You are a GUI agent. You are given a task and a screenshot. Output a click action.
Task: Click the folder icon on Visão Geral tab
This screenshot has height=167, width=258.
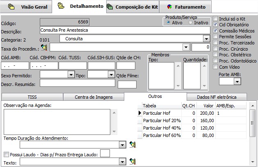point(11,7)
